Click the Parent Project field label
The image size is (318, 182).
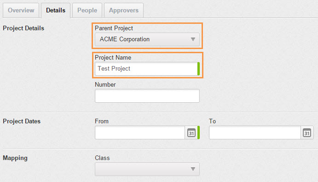114,28
